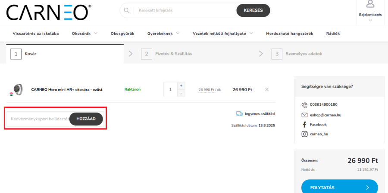Open the Instagram icon link
This screenshot has height=193, width=388.
pos(304,134)
